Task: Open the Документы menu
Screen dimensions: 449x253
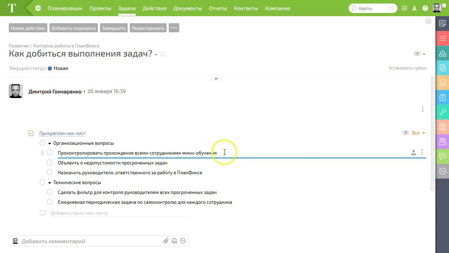Action: coord(188,8)
